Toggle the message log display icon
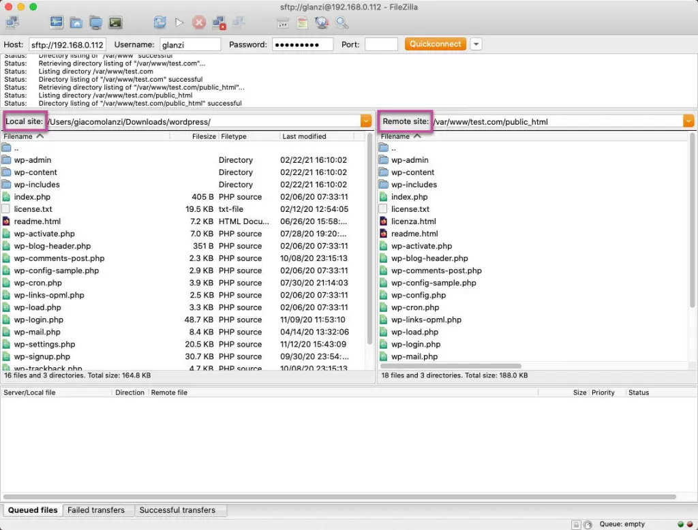 57,22
